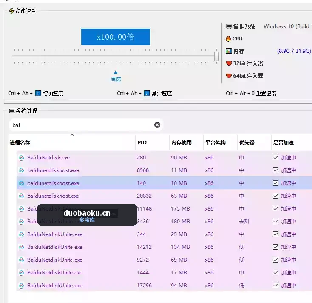Image resolution: width=312 pixels, height=303 pixels.
Task: Click the memory usage value 8.9G / 31.9G
Action: tap(294, 51)
